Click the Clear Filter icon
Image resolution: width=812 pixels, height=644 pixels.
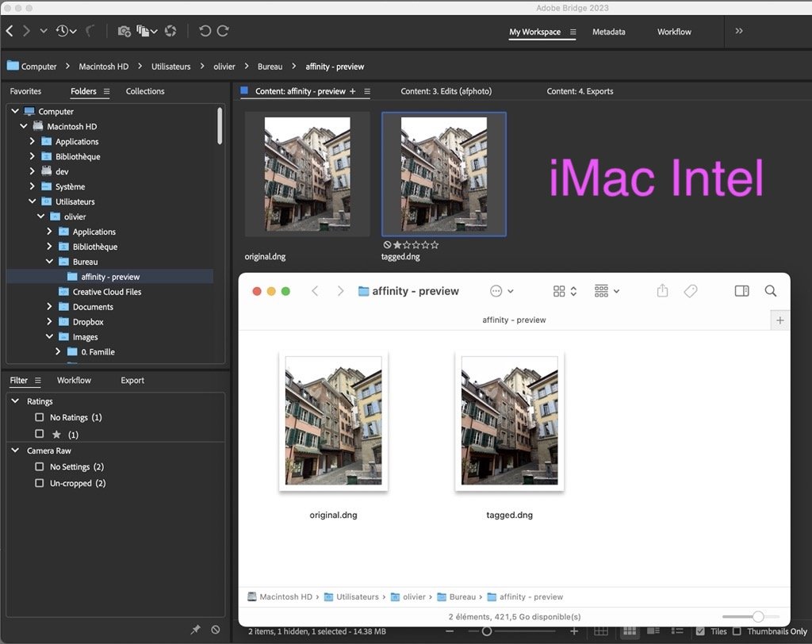pos(216,629)
